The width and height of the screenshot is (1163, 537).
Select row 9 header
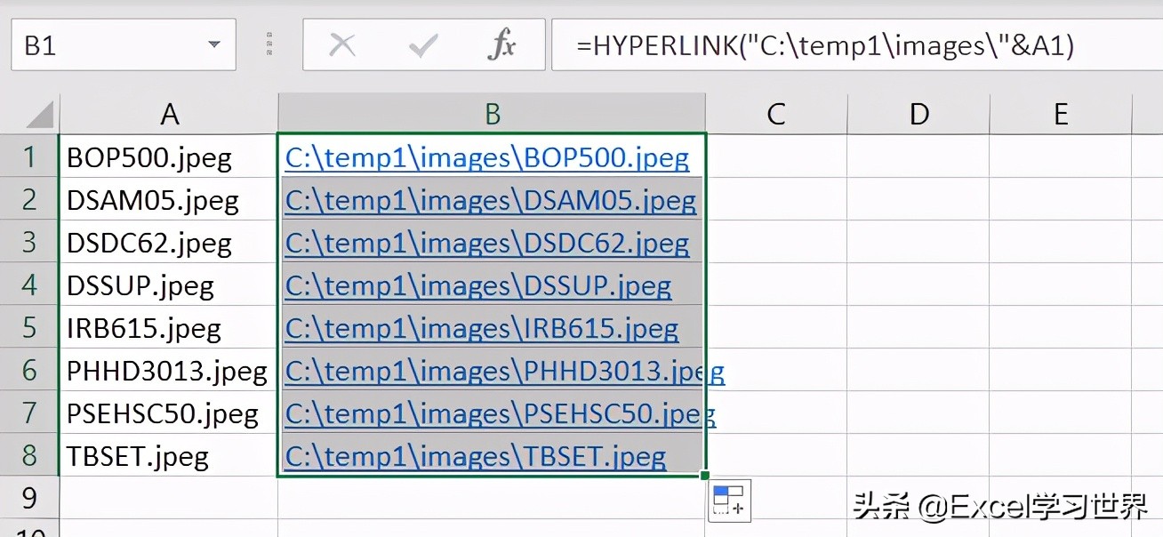(x=29, y=498)
